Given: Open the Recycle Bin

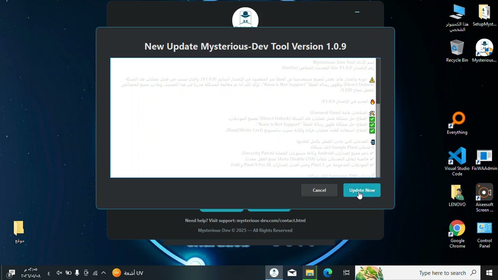Looking at the screenshot, I should [x=457, y=51].
